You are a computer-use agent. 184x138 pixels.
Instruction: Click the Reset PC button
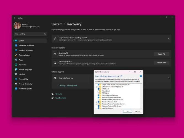(x=161, y=54)
